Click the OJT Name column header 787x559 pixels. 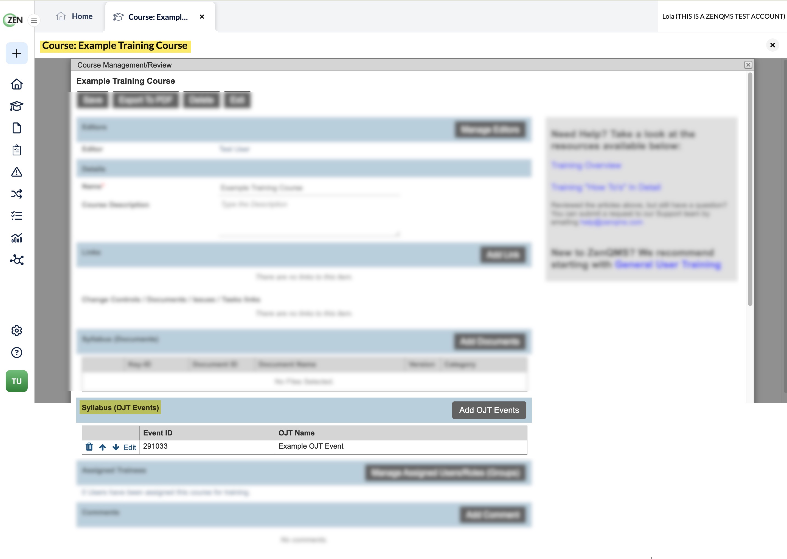[401, 433]
